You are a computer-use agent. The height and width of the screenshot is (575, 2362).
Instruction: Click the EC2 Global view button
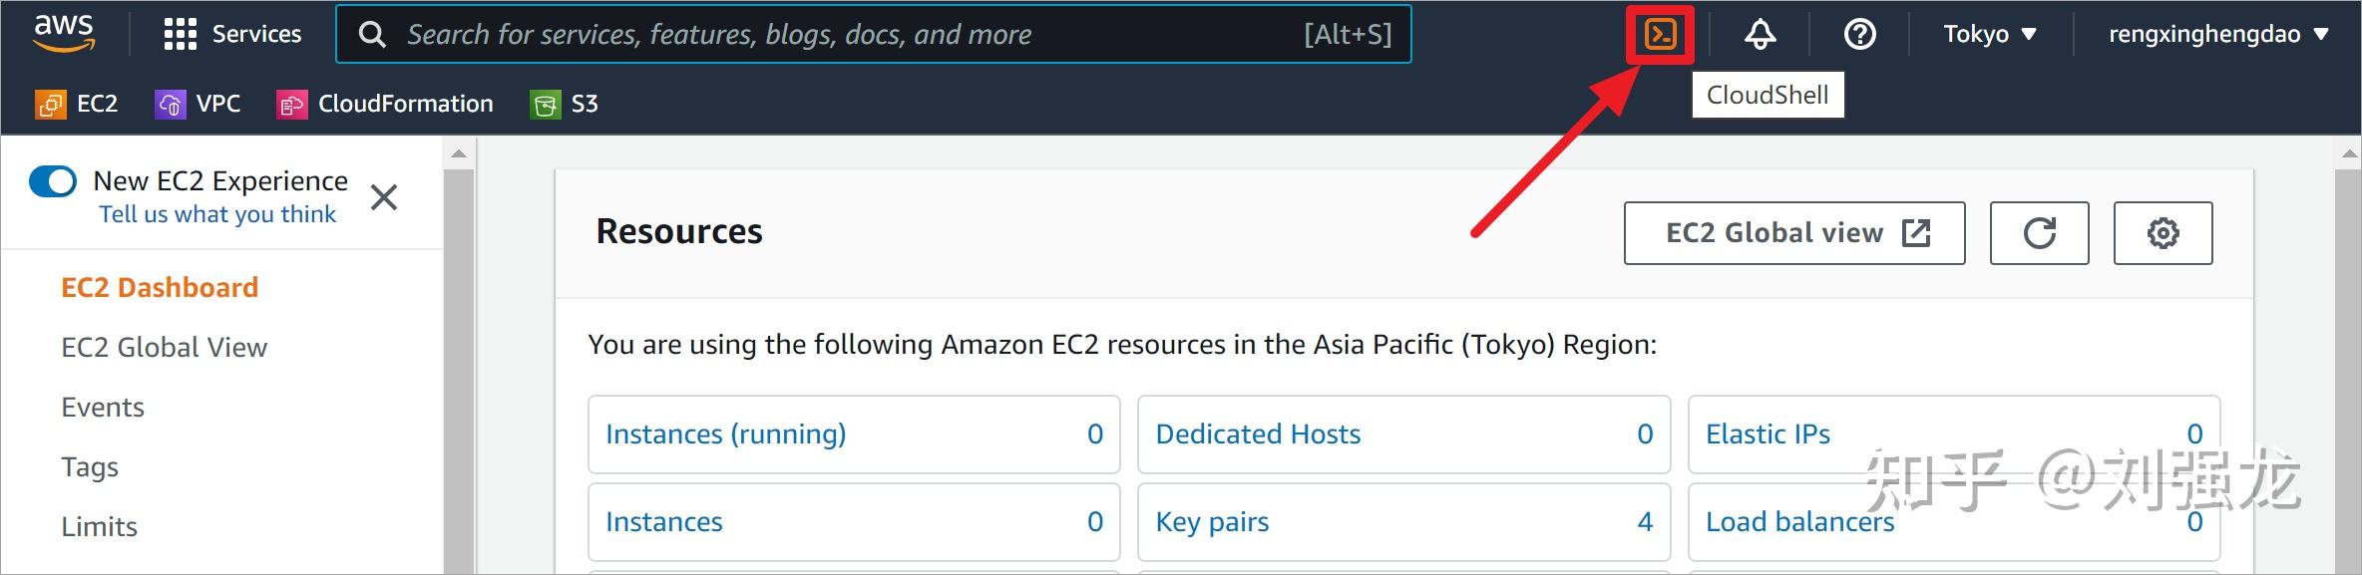tap(1792, 232)
